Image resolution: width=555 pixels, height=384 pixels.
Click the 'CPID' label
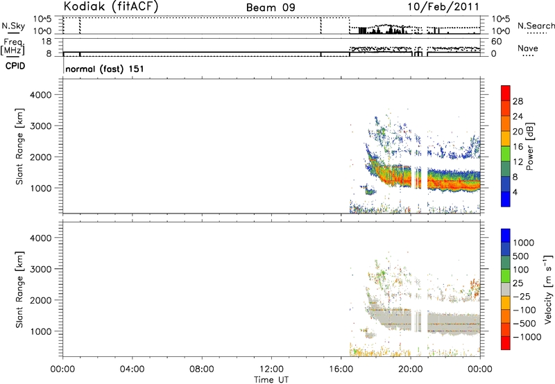click(x=15, y=66)
